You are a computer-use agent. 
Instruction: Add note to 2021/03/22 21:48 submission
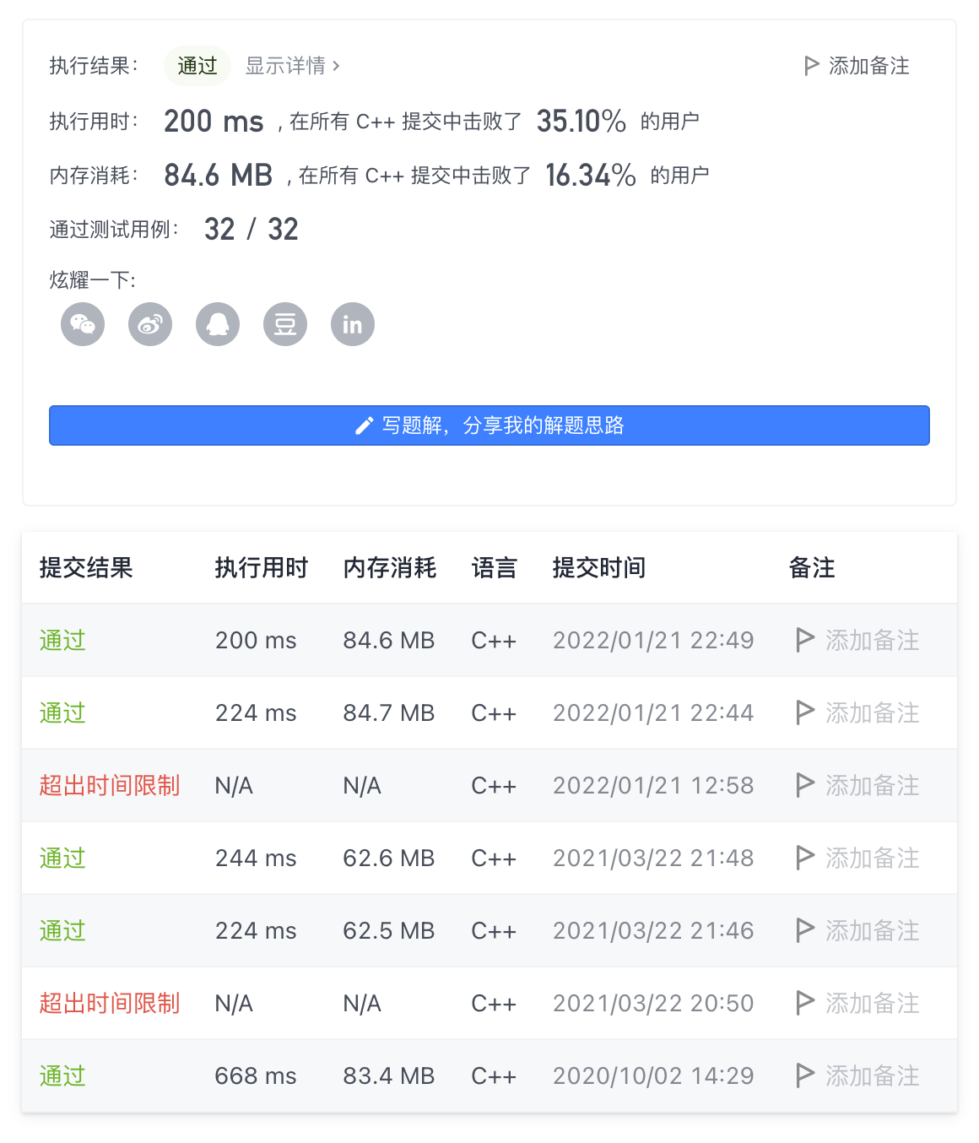point(857,858)
